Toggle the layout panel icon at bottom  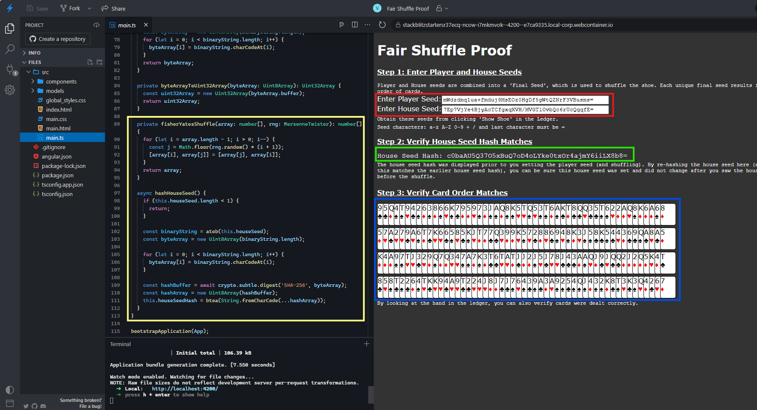10,403
